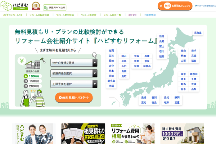Select 岩手 prefecture link

194,51
